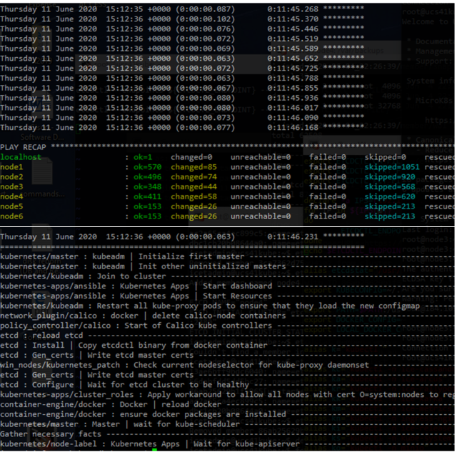
Task: Select the timestamp line ending 0:11:45.519
Action: 182,39
